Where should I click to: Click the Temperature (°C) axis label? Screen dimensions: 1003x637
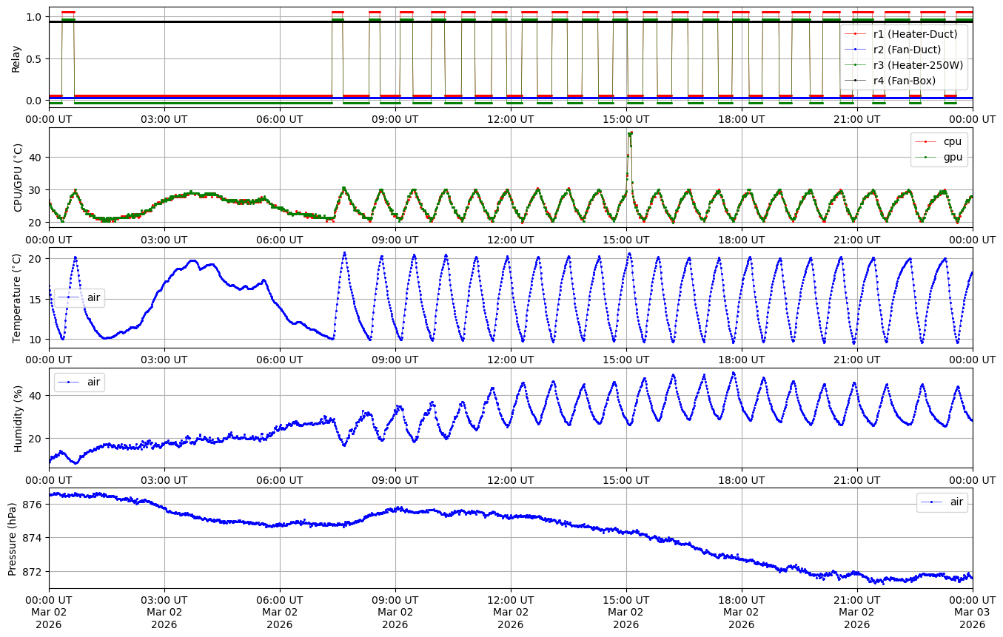coord(16,297)
